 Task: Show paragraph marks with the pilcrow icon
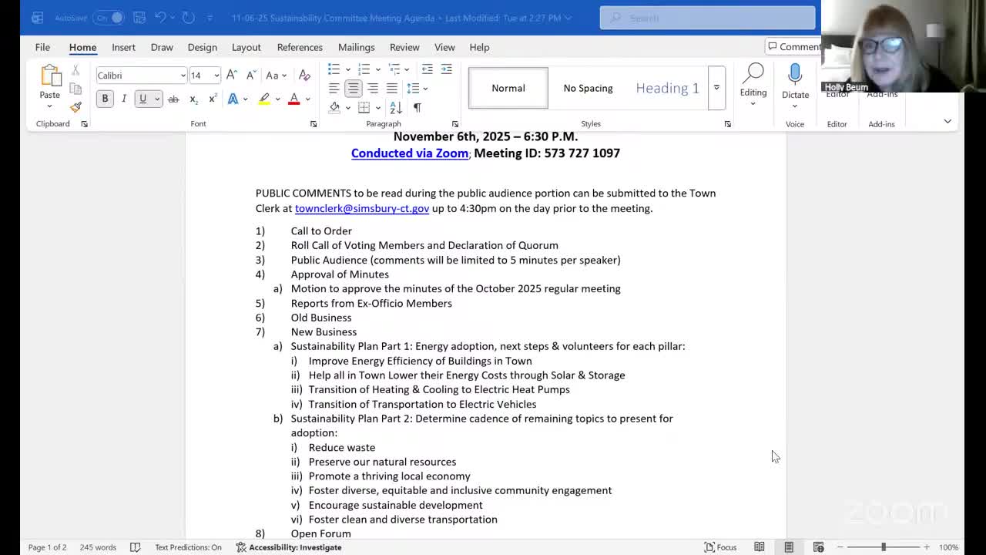(x=417, y=107)
